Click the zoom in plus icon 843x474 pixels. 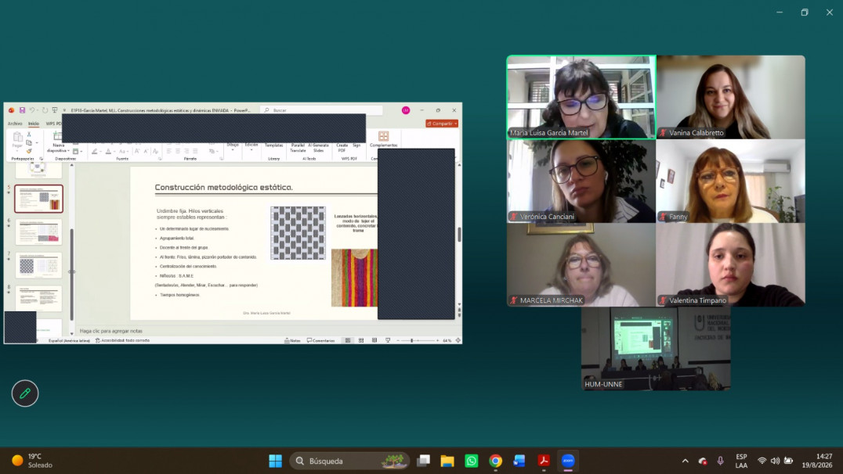pos(438,340)
